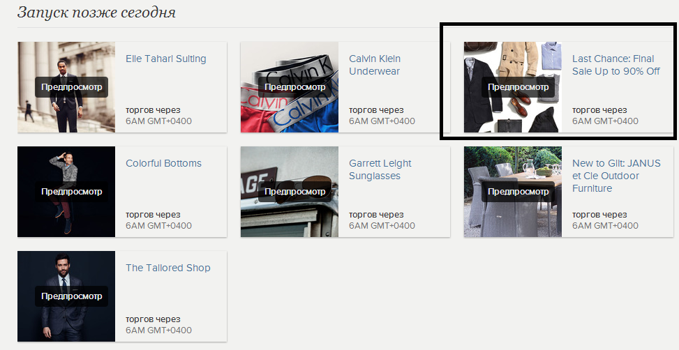Click Предпросмотр on Last Chance sale image
Screen dimensions: 679x350
point(518,87)
